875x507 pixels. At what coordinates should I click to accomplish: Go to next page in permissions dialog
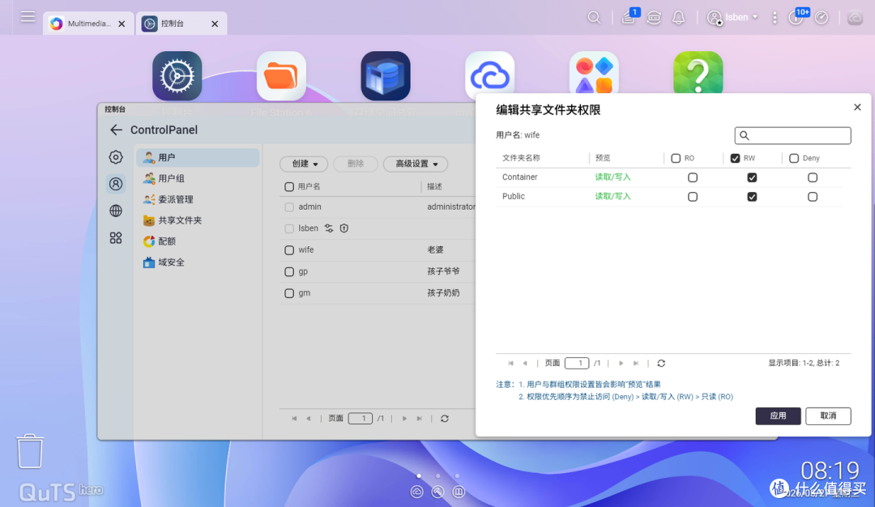click(621, 363)
